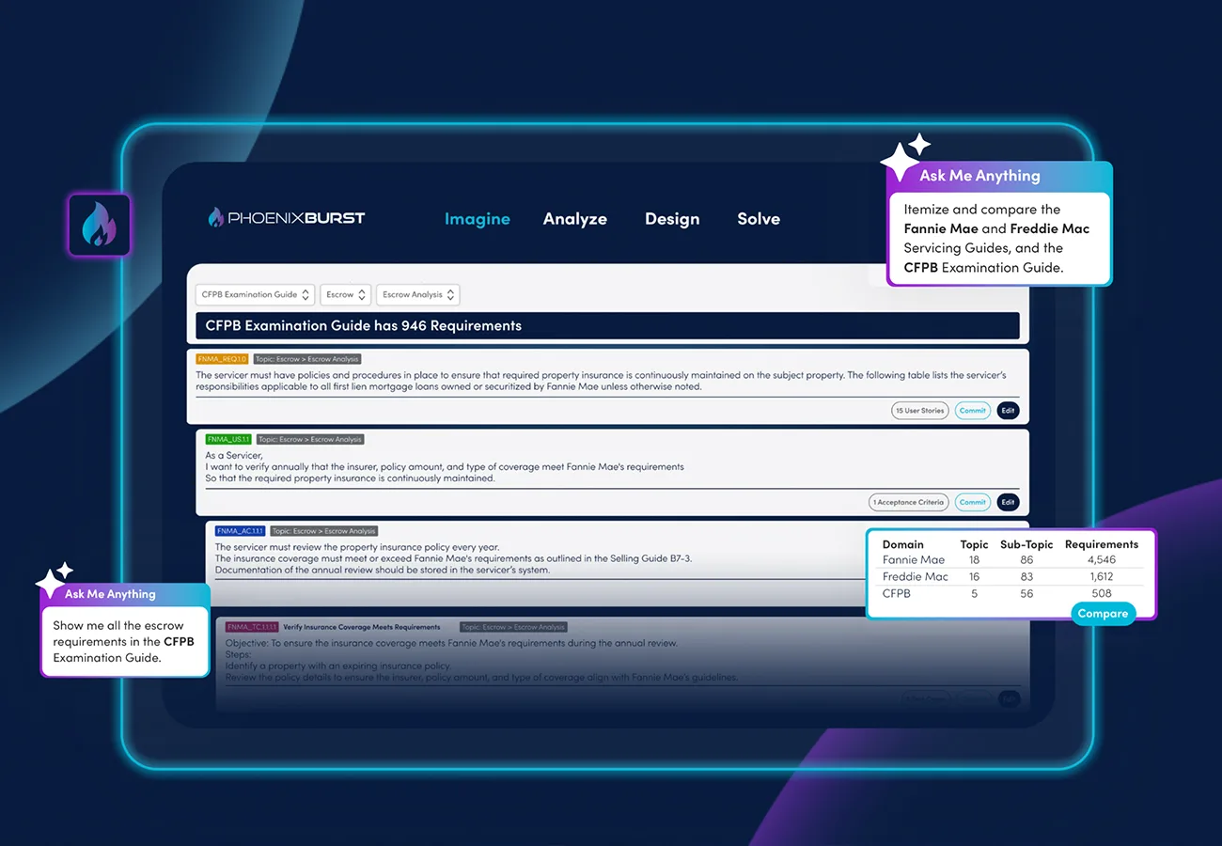
Task: Click the Freddie Mac row in the domain table
Action: click(1010, 576)
